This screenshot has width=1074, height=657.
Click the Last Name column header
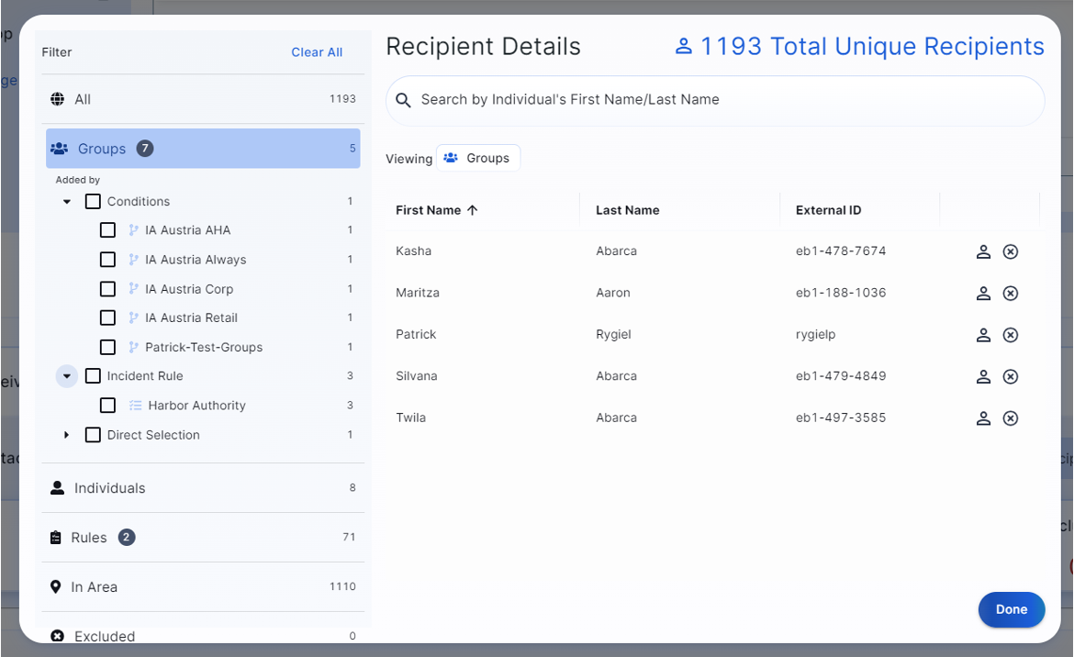pos(628,210)
